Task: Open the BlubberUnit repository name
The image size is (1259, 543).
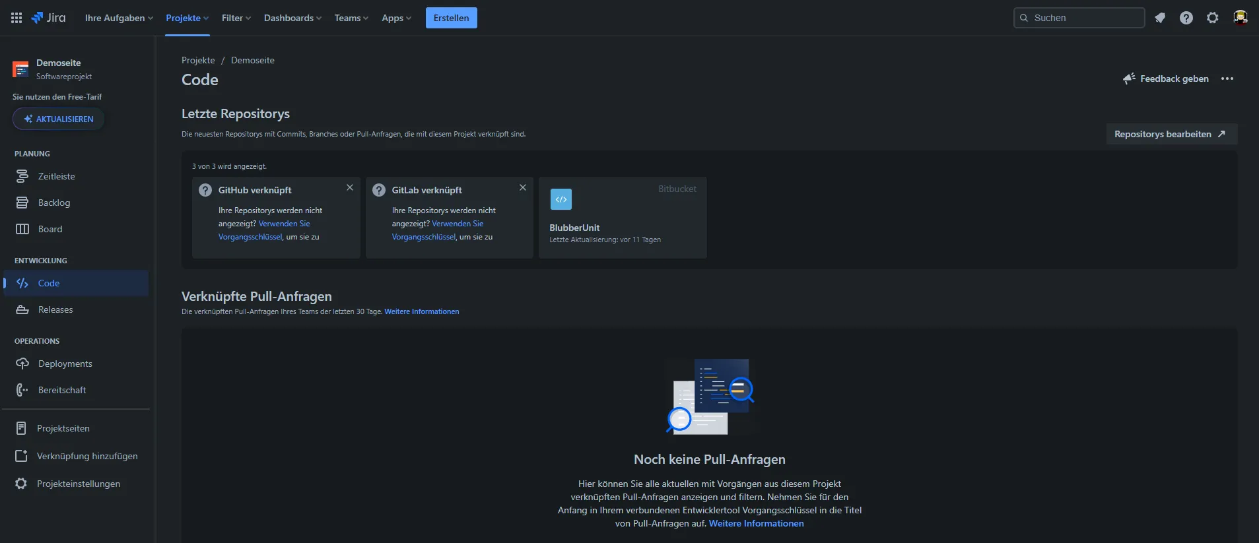Action: [x=574, y=228]
